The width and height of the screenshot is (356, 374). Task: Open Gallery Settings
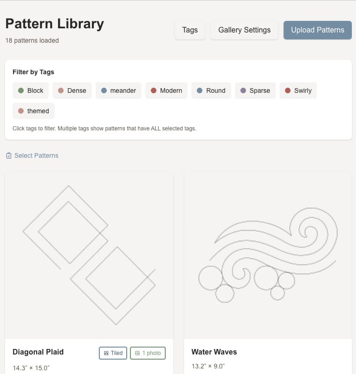(x=244, y=30)
